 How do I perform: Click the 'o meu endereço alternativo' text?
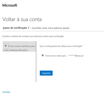click(x=15, y=50)
